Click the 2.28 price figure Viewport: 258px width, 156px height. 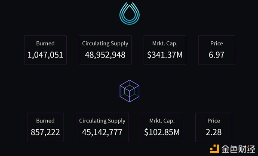(214, 132)
